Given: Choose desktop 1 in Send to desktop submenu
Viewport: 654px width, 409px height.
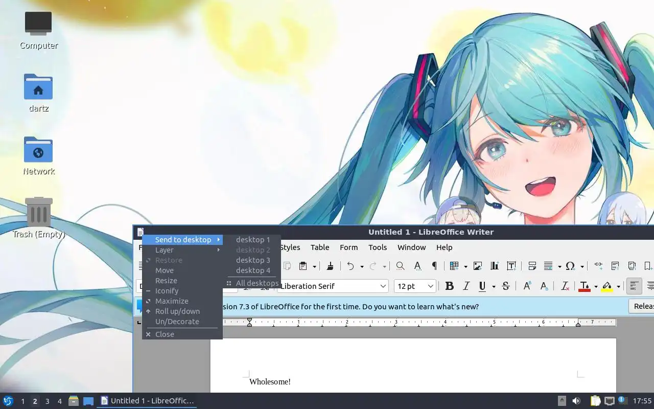Looking at the screenshot, I should pyautogui.click(x=252, y=240).
